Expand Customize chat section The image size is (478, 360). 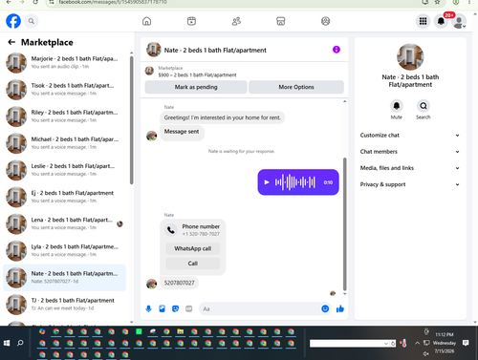click(x=410, y=136)
